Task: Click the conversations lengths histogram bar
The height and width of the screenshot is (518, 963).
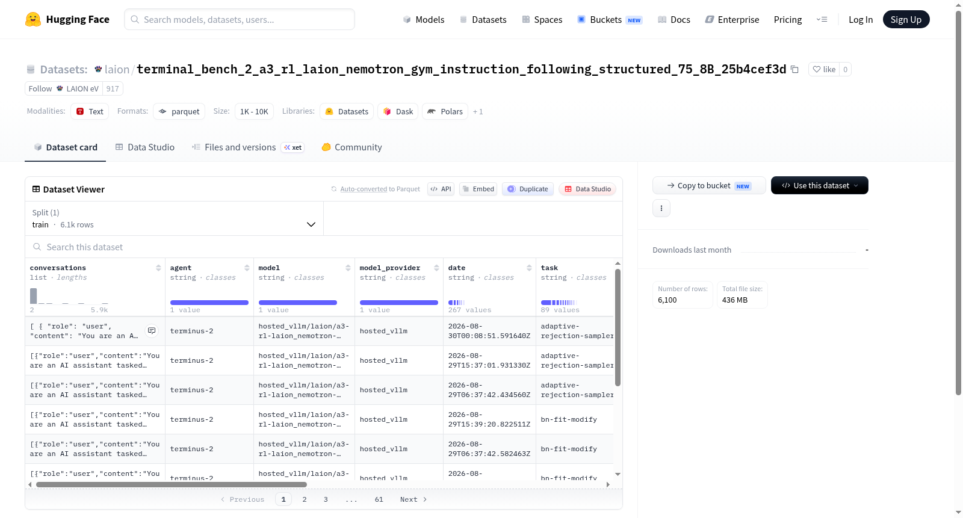Action: click(34, 295)
